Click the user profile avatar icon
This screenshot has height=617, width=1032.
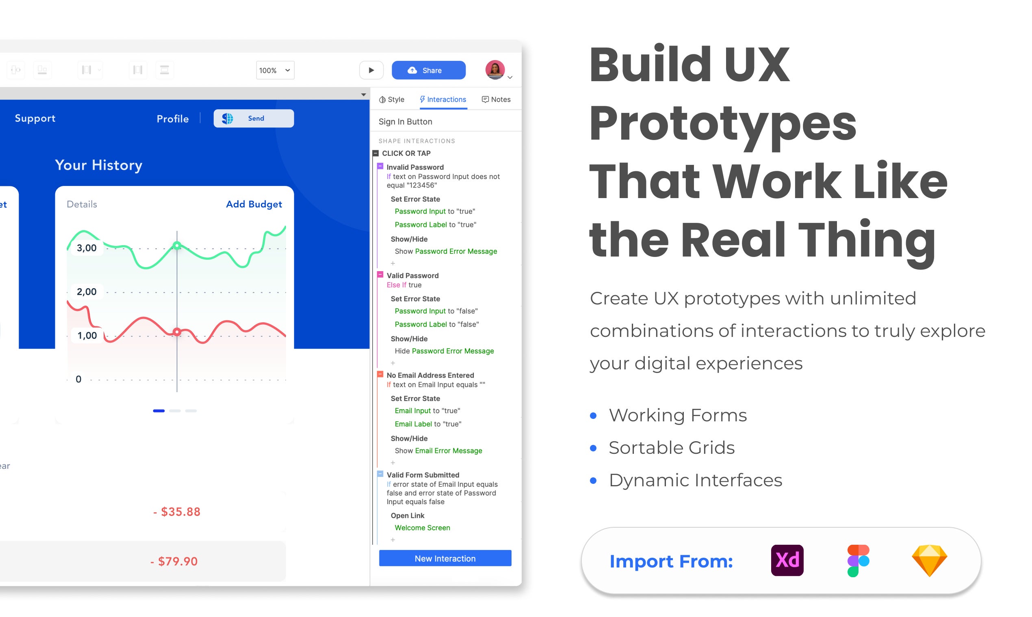(495, 70)
